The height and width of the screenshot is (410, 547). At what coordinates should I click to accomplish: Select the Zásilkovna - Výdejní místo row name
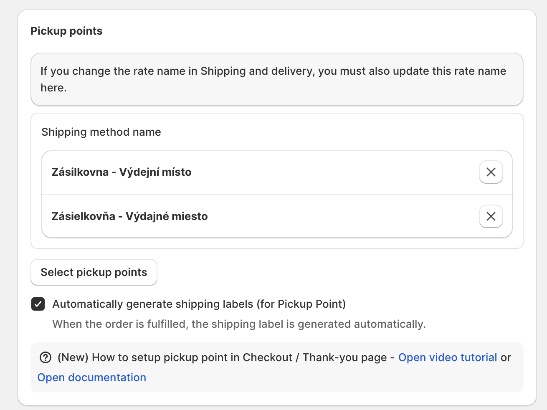coord(122,172)
